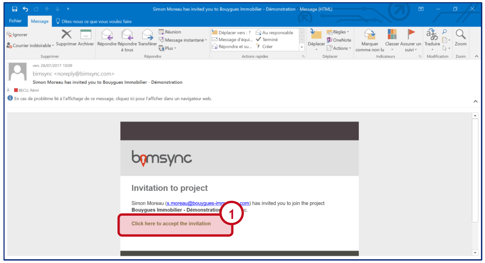Click the save icon in title bar
The image size is (485, 263).
[15, 9]
